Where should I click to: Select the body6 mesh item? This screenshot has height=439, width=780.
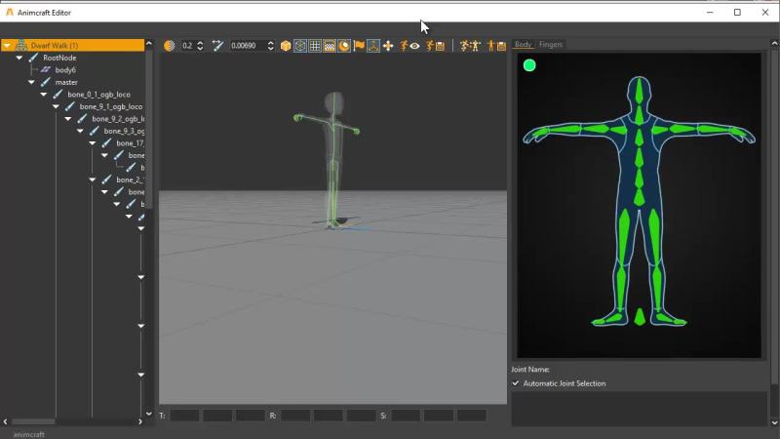(65, 70)
